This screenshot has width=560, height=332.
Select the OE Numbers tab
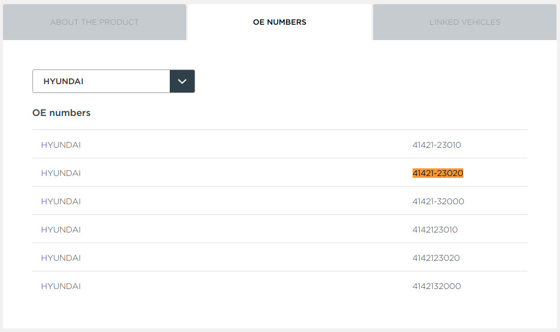[279, 22]
